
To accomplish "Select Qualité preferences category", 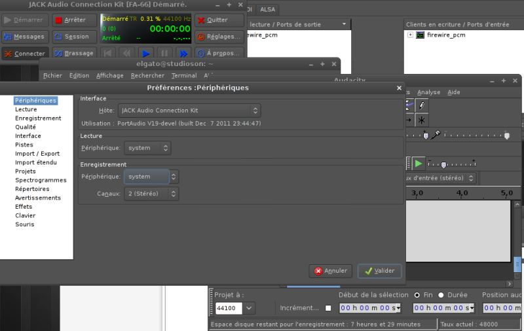I will click(26, 127).
